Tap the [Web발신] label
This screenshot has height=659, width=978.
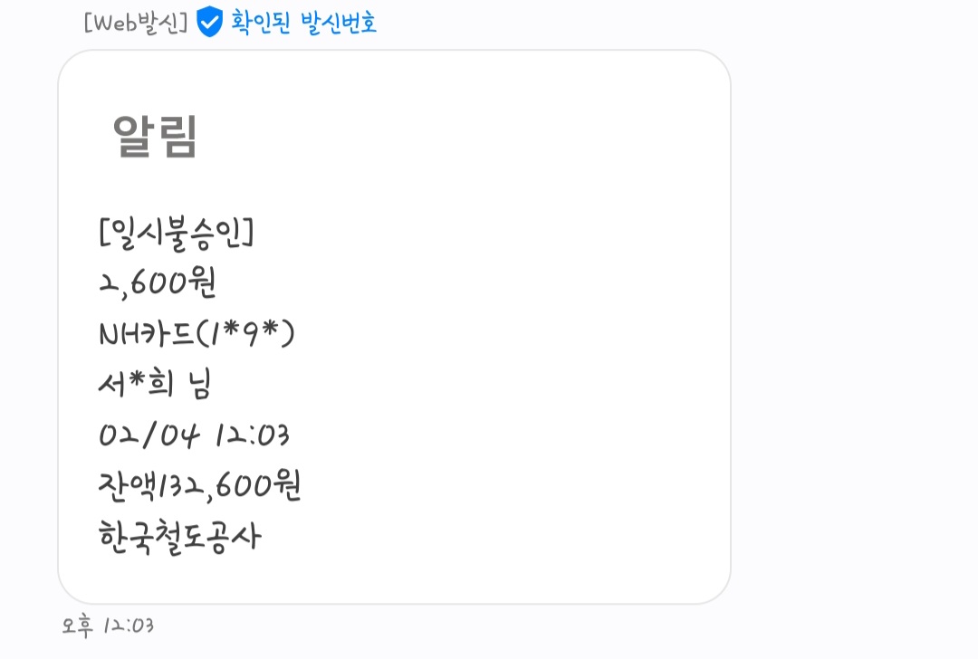pos(136,23)
